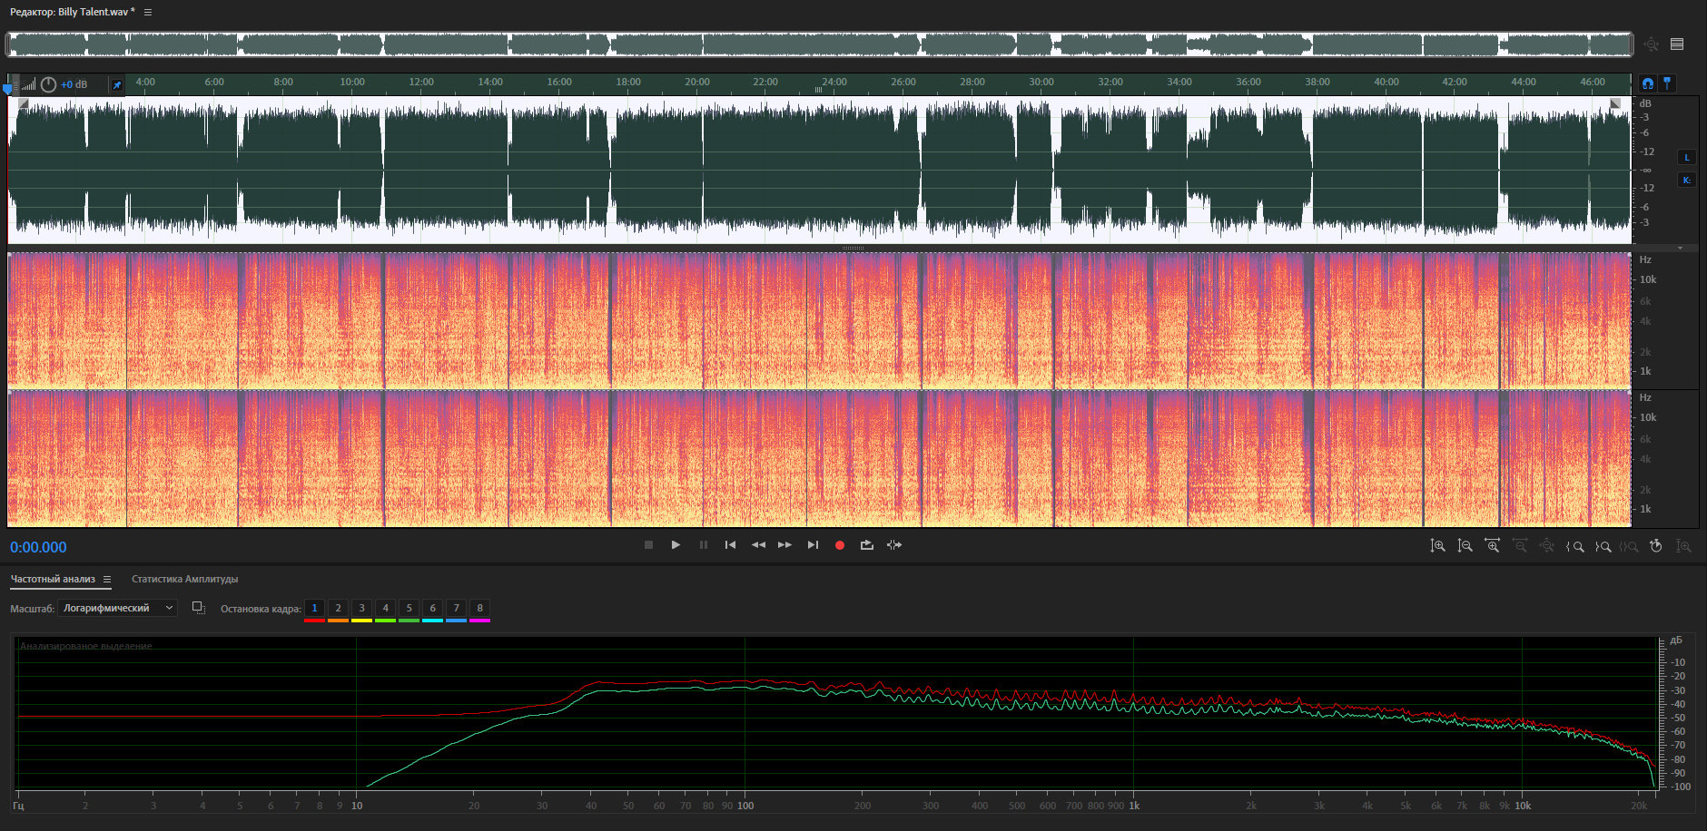Zoom to selection in-point icon

(x=1575, y=546)
